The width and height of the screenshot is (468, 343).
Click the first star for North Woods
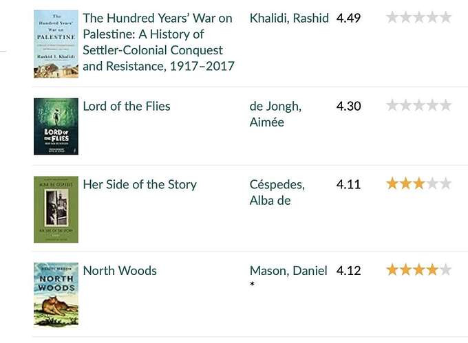pyautogui.click(x=392, y=270)
